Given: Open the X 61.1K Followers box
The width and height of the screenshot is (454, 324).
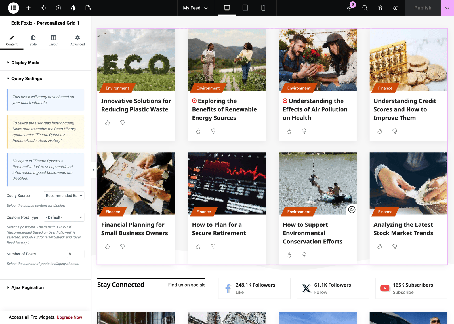Looking at the screenshot, I should [333, 288].
